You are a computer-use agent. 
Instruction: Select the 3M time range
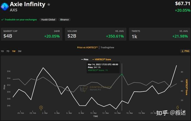pyautogui.click(x=19, y=51)
